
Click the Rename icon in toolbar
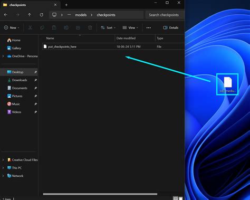click(66, 27)
